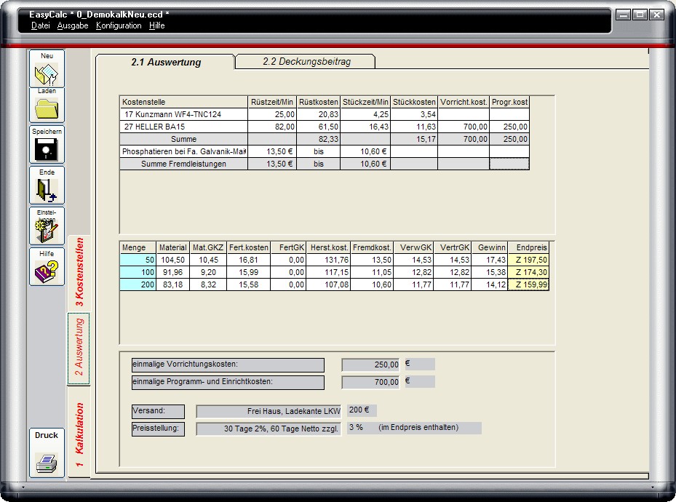Screen dimensions: 676x502
Task: Click the Programm- und Einrichtkosten value 700,00
Action: [x=371, y=382]
